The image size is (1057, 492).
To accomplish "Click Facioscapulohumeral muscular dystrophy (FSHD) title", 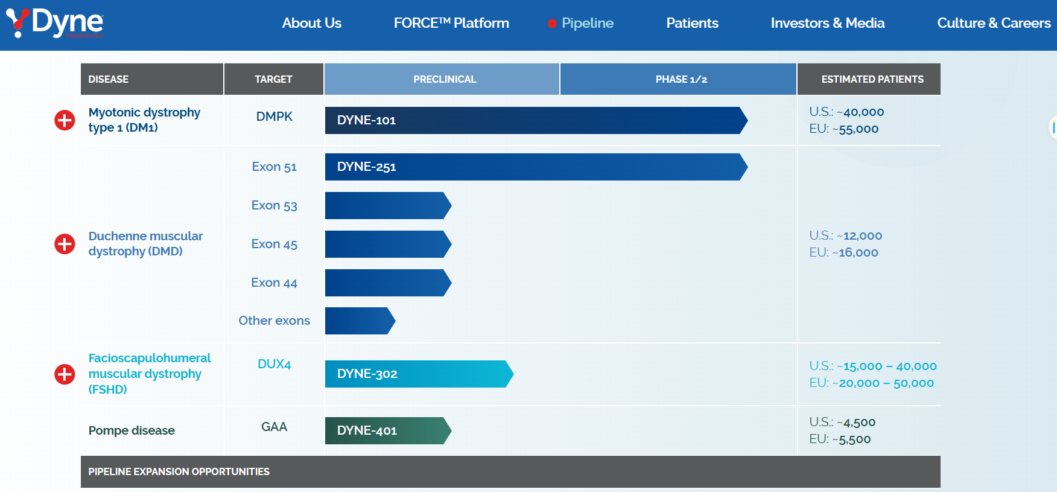I will pyautogui.click(x=150, y=374).
